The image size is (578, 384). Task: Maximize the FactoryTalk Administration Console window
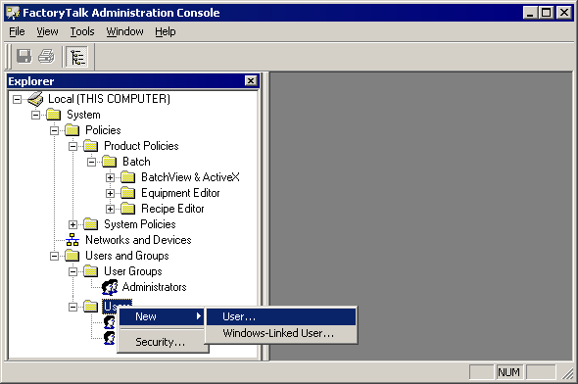(547, 13)
